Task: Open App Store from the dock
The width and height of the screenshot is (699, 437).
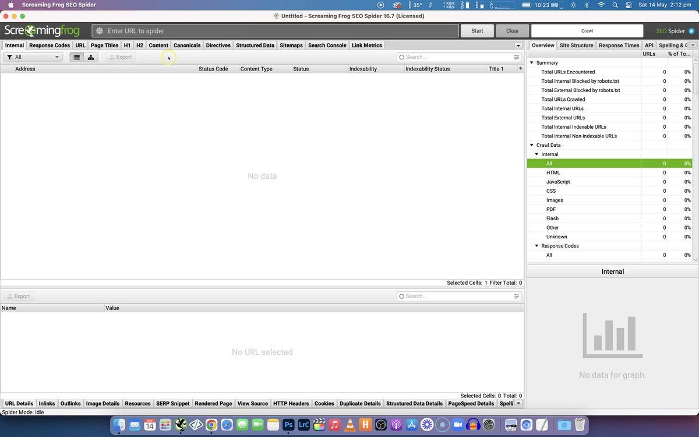Action: [411, 425]
